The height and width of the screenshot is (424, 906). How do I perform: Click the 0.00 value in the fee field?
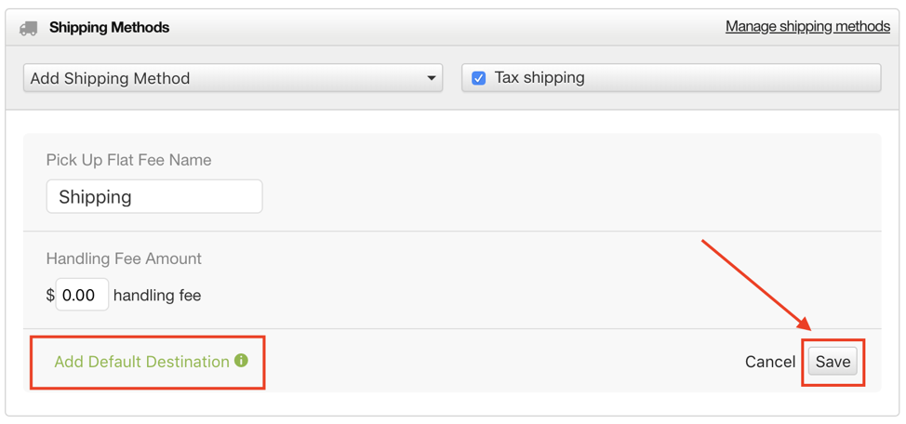click(x=78, y=295)
